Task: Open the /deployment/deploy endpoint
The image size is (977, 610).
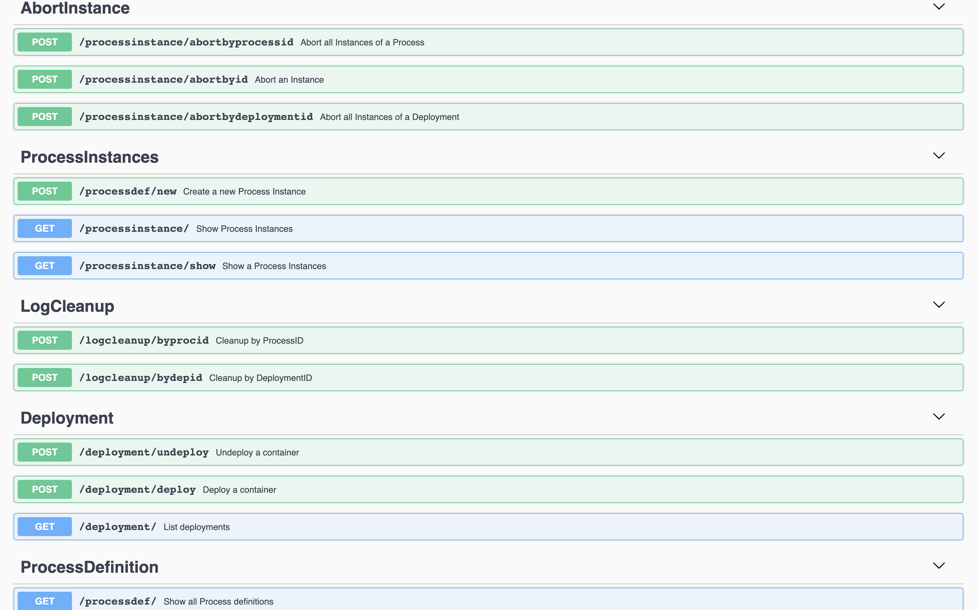Action: pyautogui.click(x=137, y=489)
